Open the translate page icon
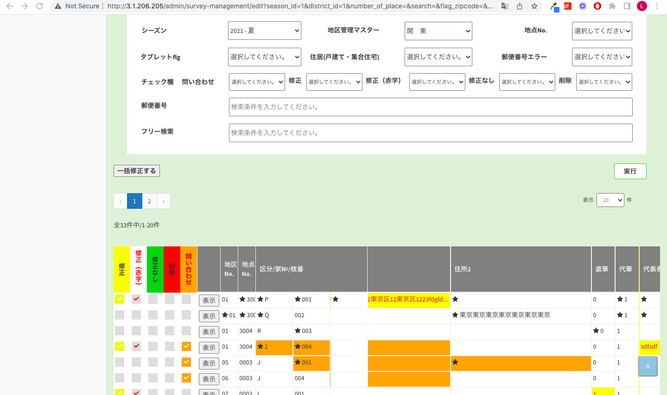This screenshot has height=395, width=667. point(505,6)
